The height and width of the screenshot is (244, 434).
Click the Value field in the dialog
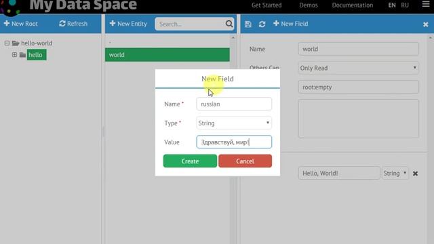tap(234, 142)
